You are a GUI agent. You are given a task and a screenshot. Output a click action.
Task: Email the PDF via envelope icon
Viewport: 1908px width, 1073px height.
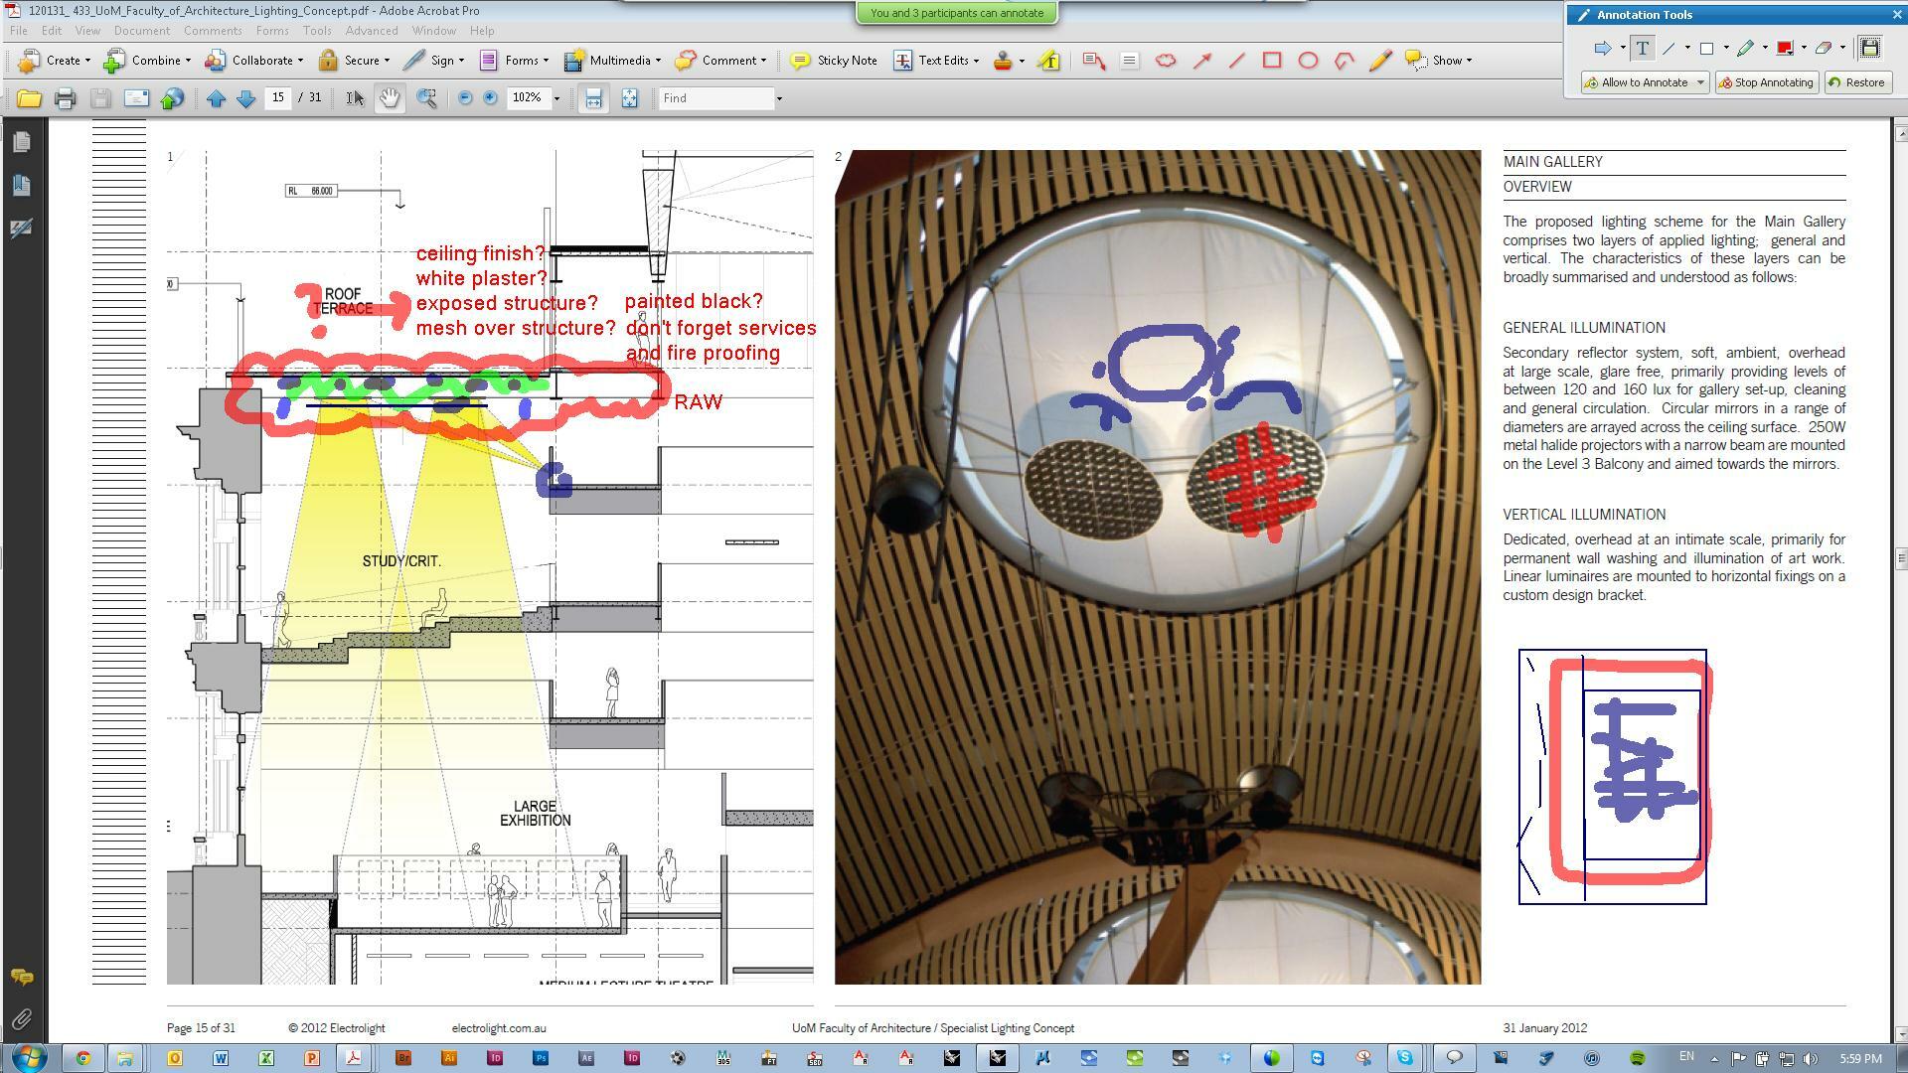pyautogui.click(x=136, y=98)
